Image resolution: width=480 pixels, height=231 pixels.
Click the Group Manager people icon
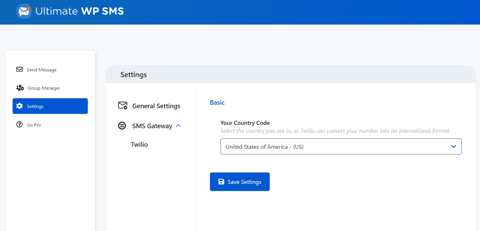click(20, 88)
